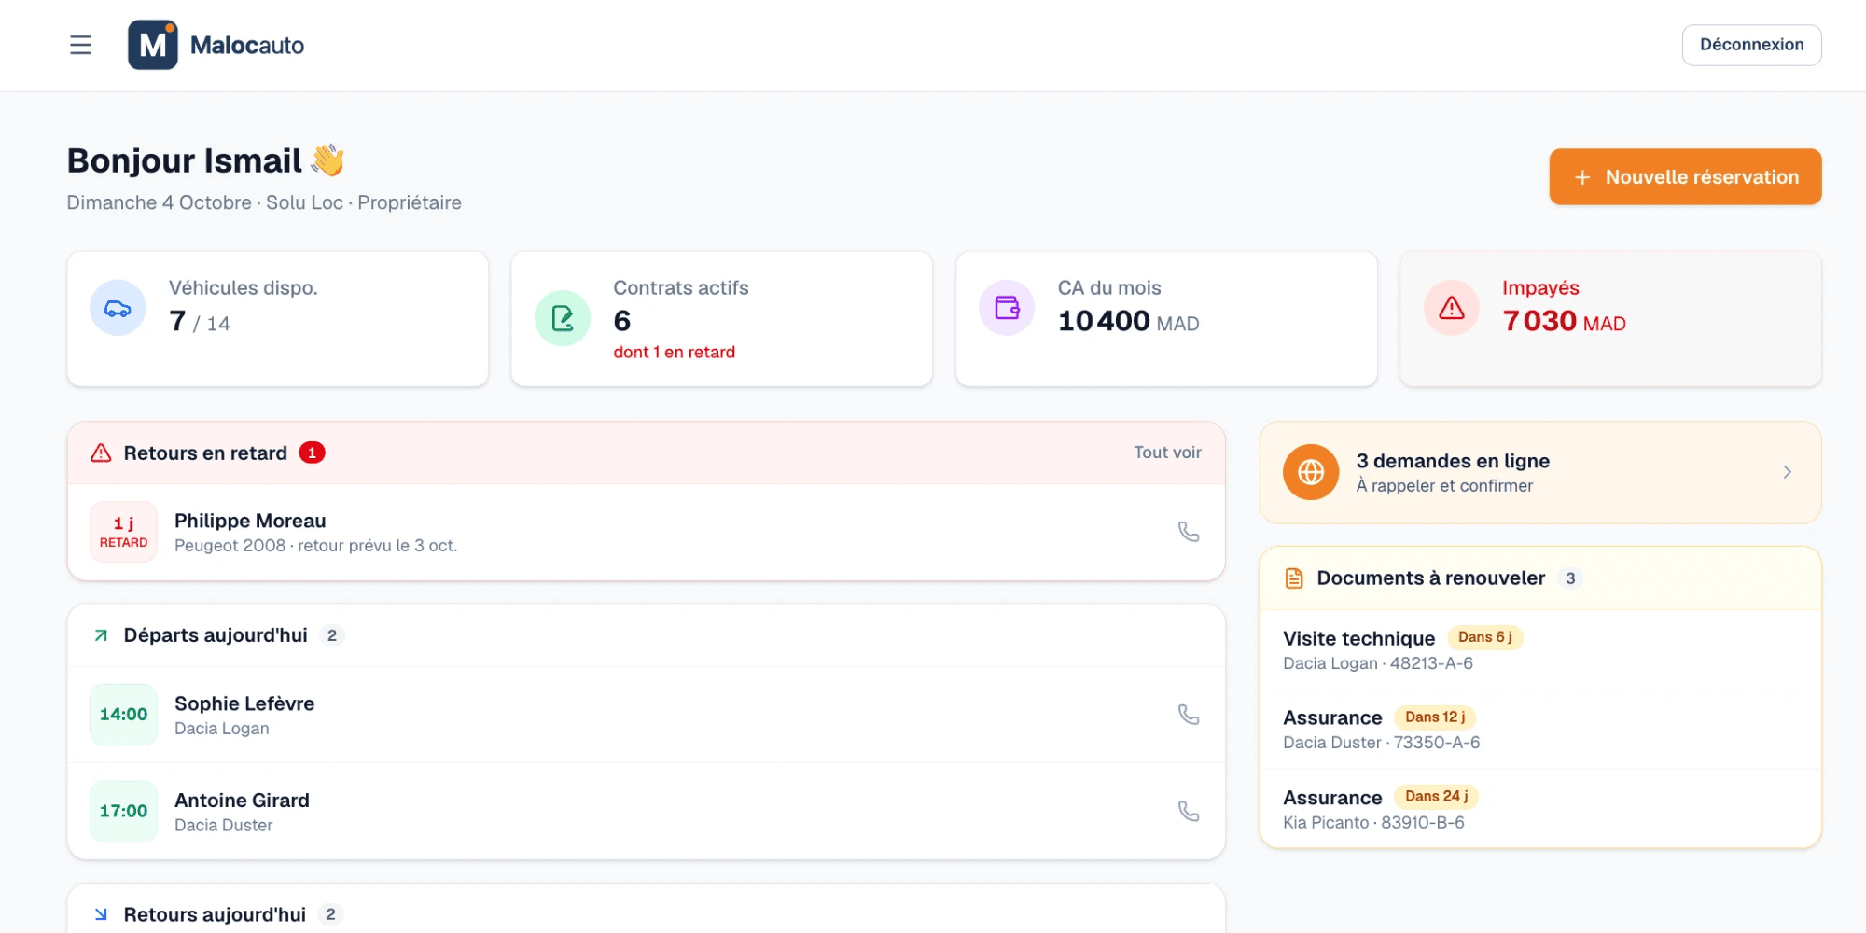The image size is (1866, 933).
Task: Open the hamburger navigation menu
Action: tap(81, 45)
